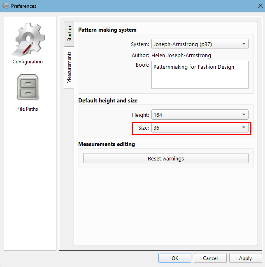Click the Reset warnings button

click(166, 158)
